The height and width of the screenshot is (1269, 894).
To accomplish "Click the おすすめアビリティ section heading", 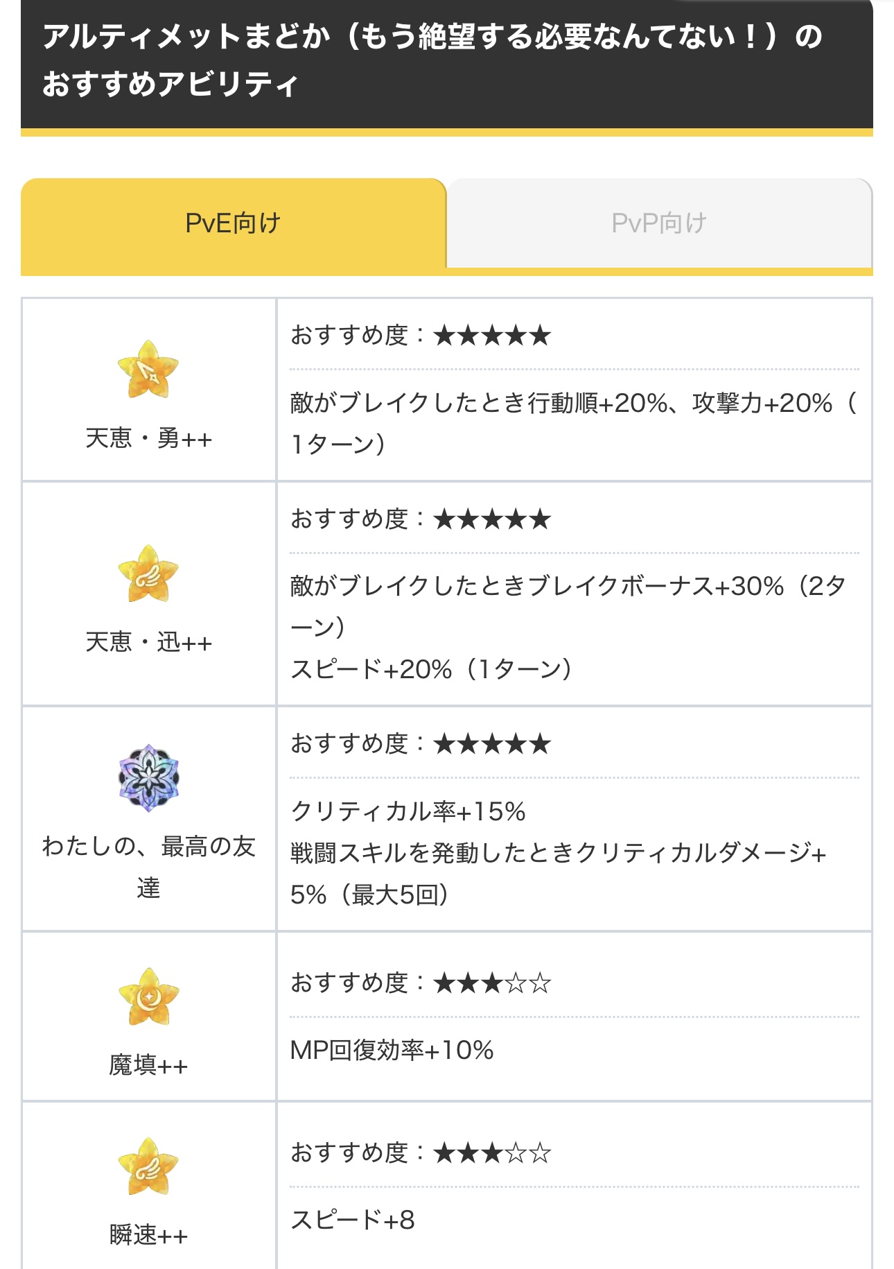I will coord(432,60).
